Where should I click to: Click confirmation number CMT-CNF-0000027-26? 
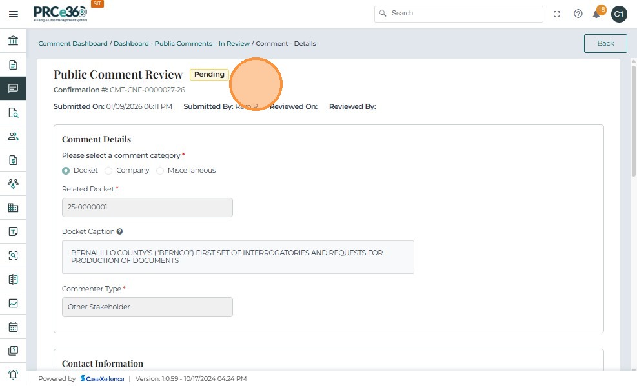pos(147,90)
